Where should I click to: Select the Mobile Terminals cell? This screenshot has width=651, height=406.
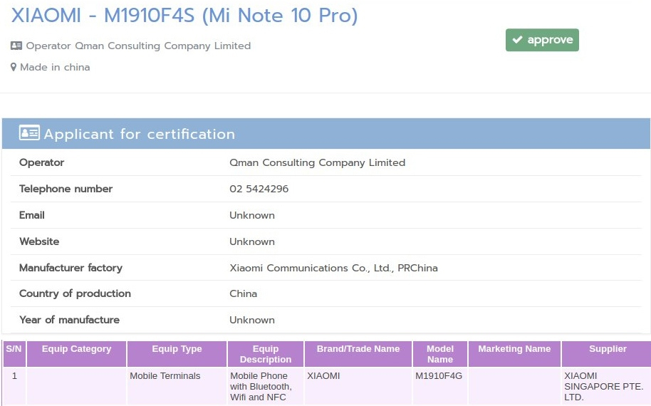point(177,386)
